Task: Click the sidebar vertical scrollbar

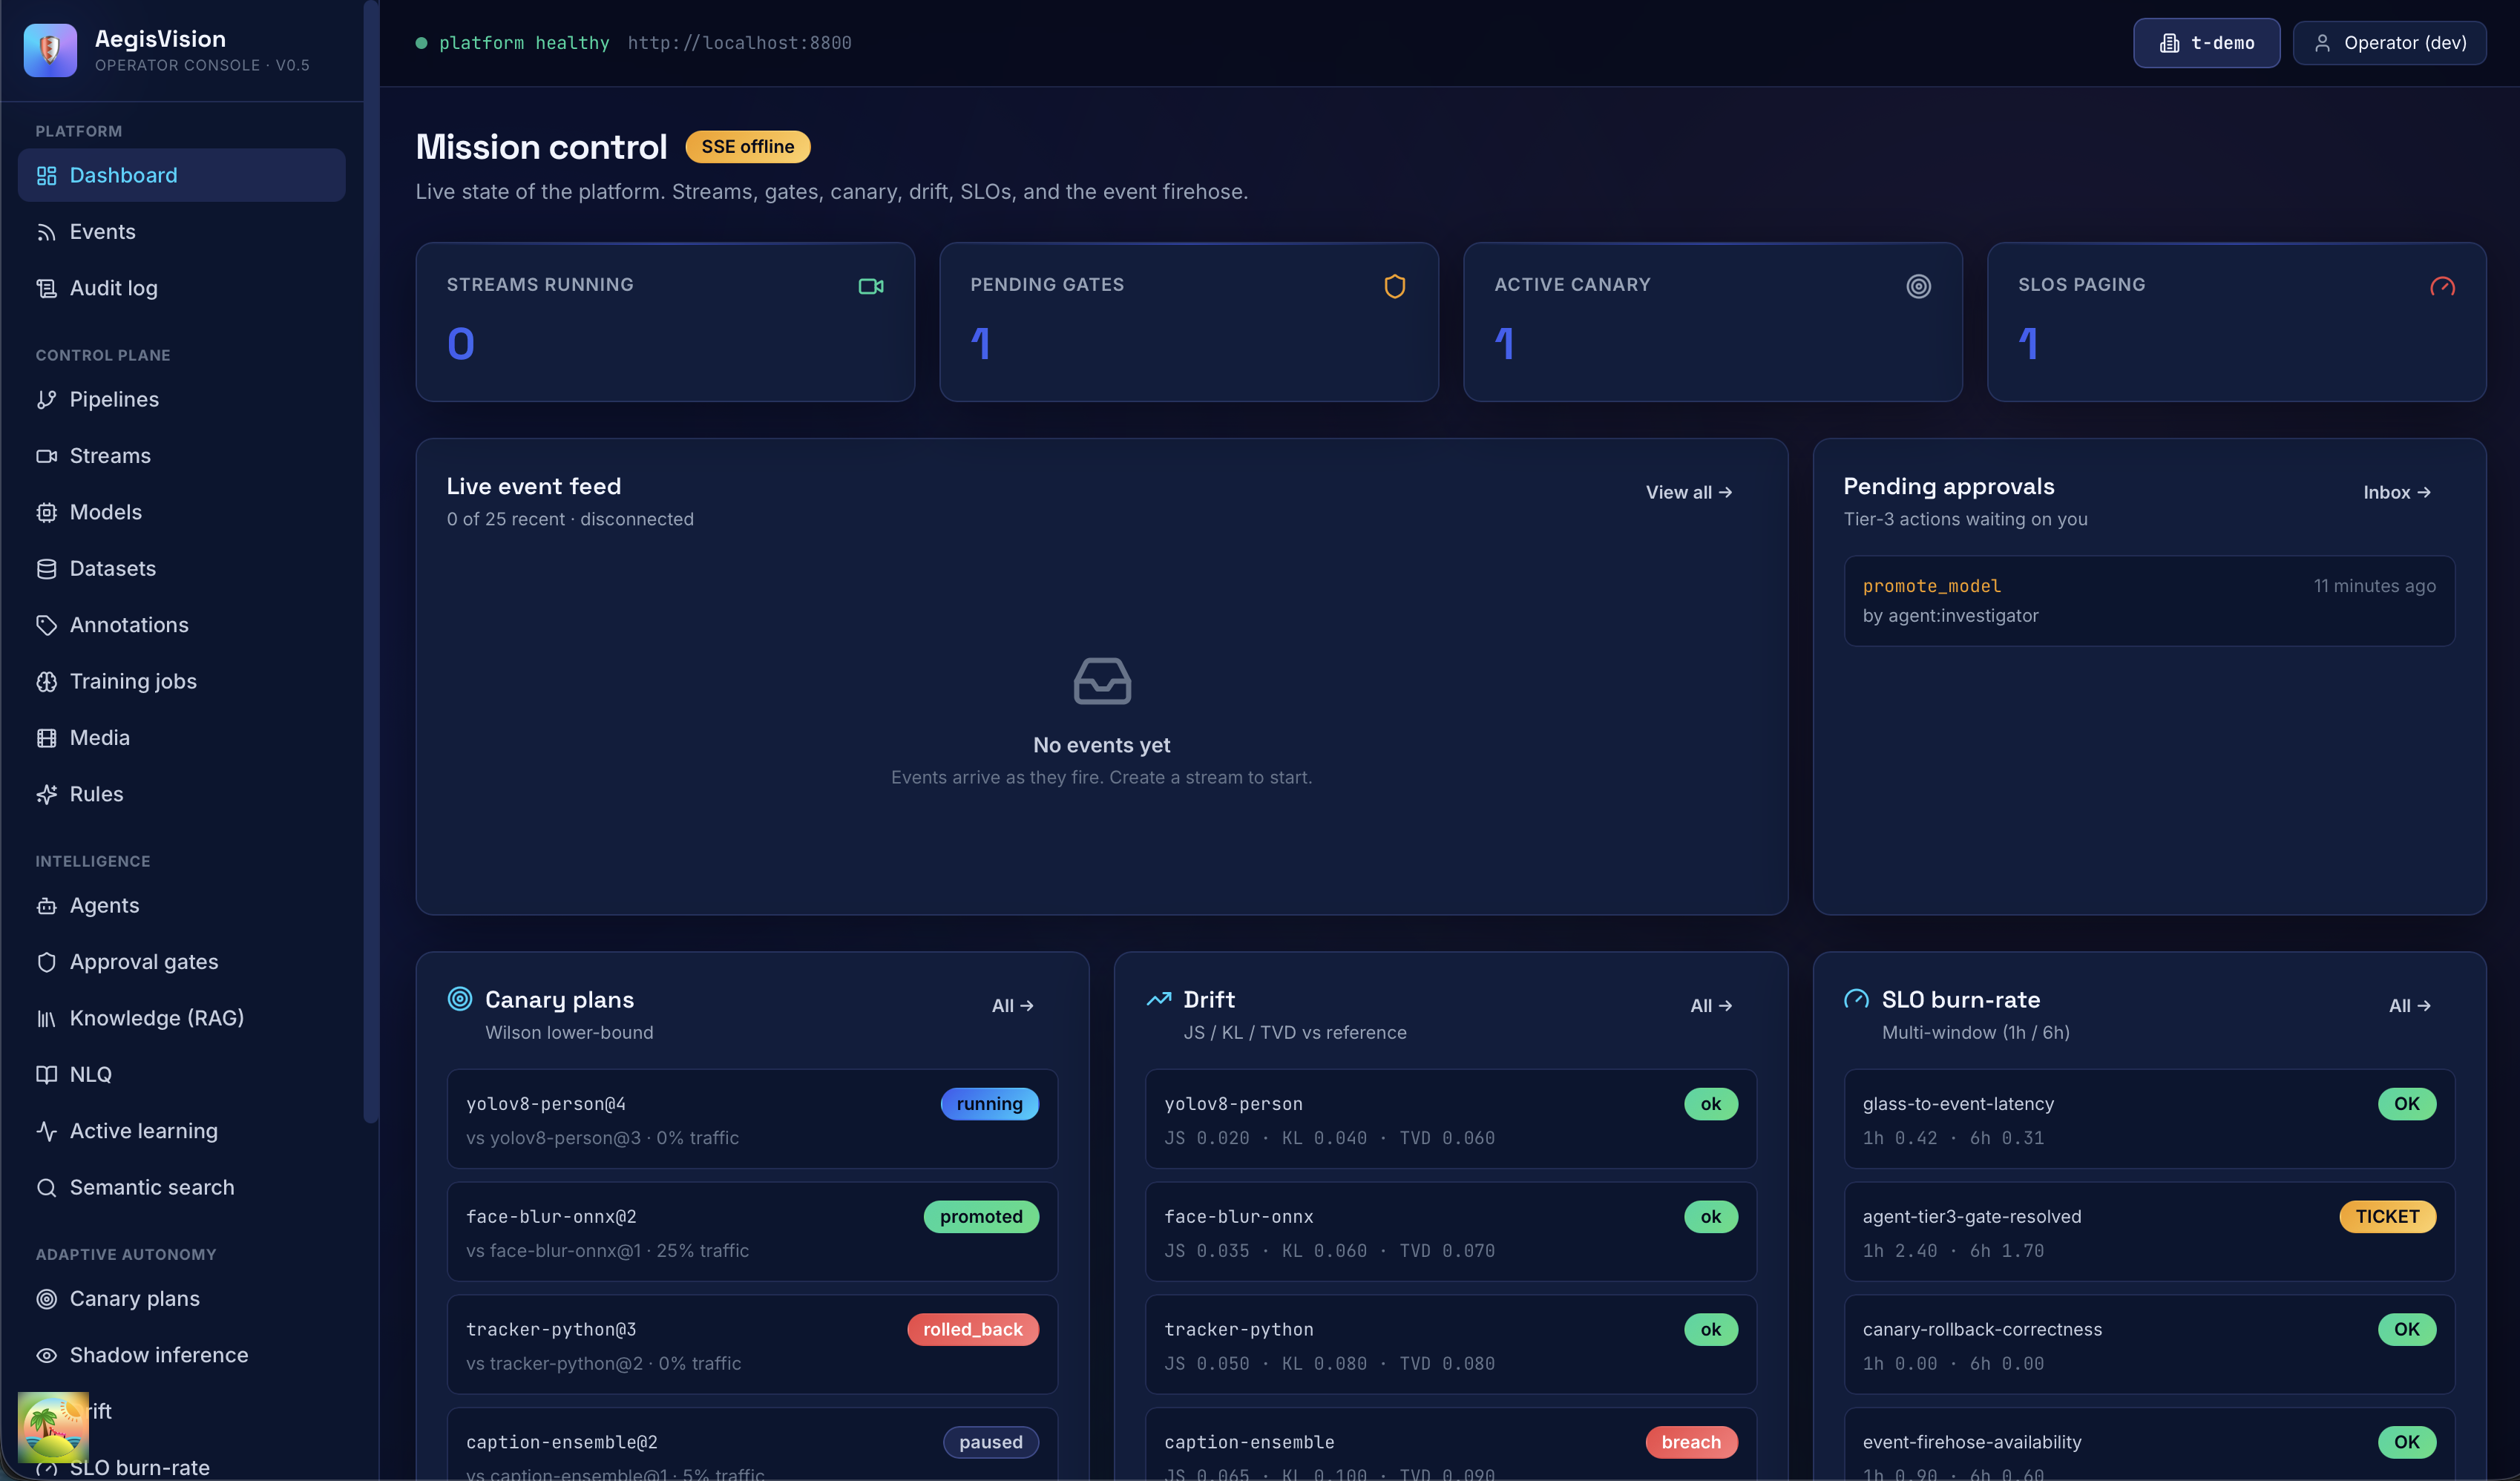Action: [x=371, y=560]
